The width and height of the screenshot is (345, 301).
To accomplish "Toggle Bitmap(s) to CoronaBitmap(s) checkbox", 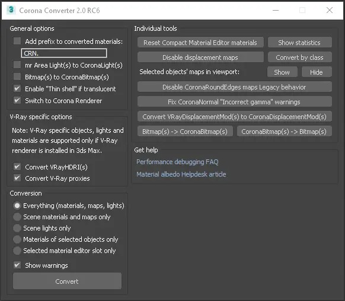I will tap(17, 77).
